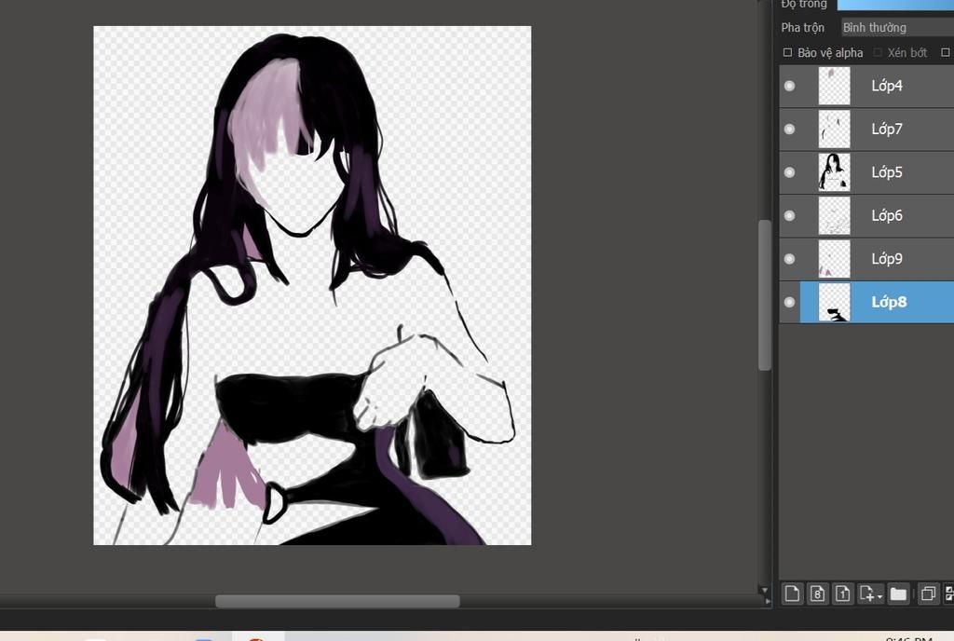Click the Lớp5 layer thumbnail
Image resolution: width=954 pixels, height=641 pixels.
click(x=834, y=172)
